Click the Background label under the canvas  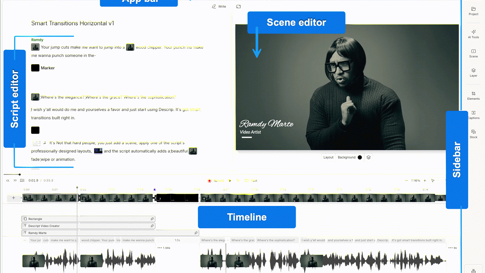(346, 157)
